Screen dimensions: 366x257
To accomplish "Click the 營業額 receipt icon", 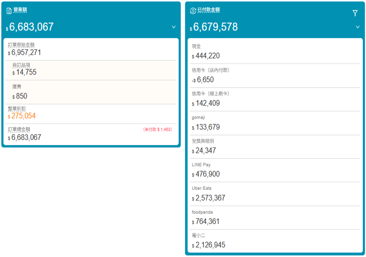I will tap(9, 11).
